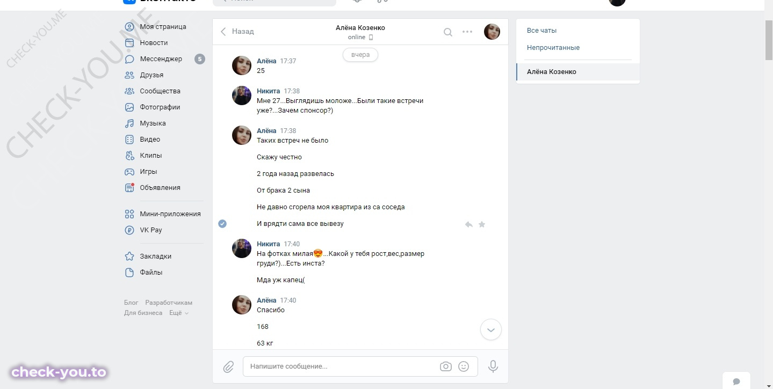
Task: Click Алёна's name at 17:40 message
Action: coord(266,300)
